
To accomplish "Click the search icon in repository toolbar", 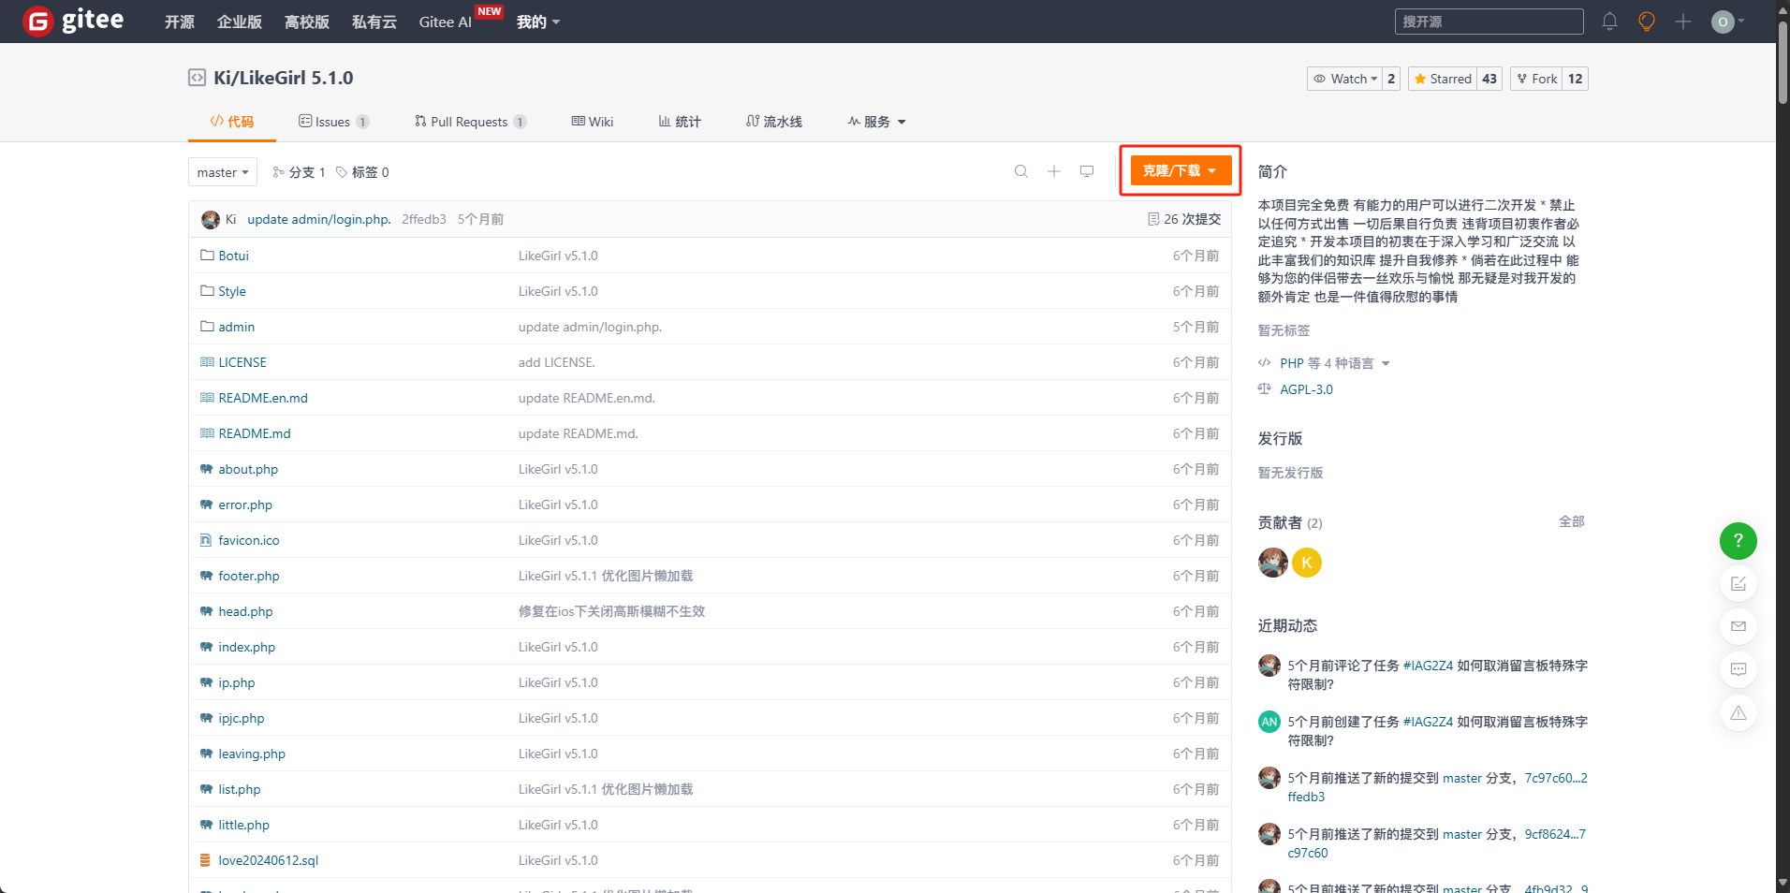I will 1021,171.
